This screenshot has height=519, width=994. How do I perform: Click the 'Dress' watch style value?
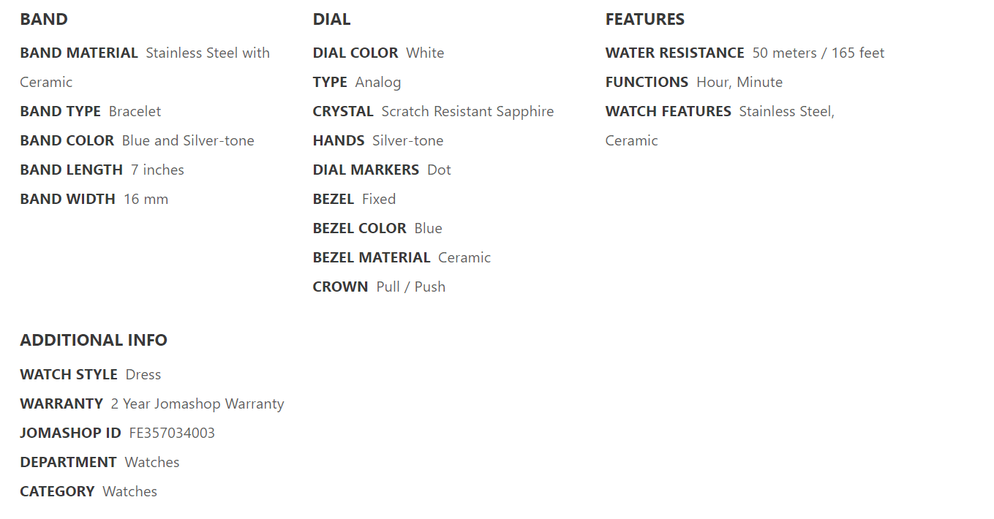143,374
